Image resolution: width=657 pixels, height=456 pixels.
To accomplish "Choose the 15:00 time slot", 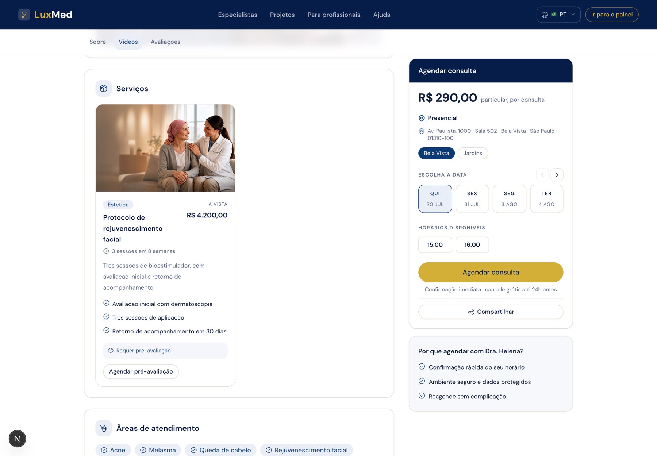I will [435, 245].
